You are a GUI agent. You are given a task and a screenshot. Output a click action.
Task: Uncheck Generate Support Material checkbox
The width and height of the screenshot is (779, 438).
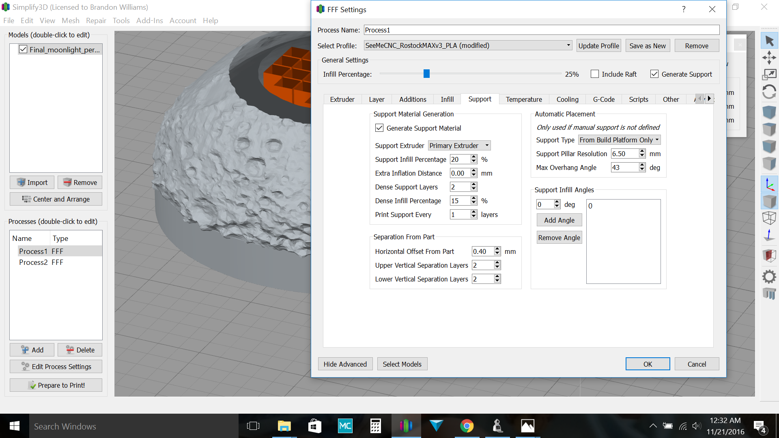point(379,128)
